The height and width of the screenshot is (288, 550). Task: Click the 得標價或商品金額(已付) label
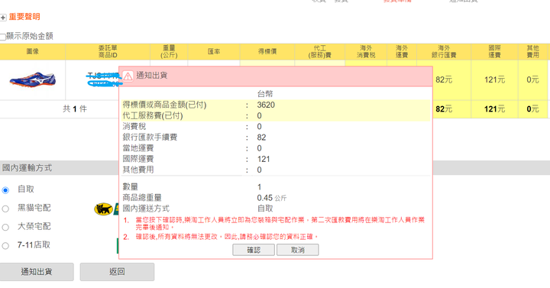[x=164, y=105]
